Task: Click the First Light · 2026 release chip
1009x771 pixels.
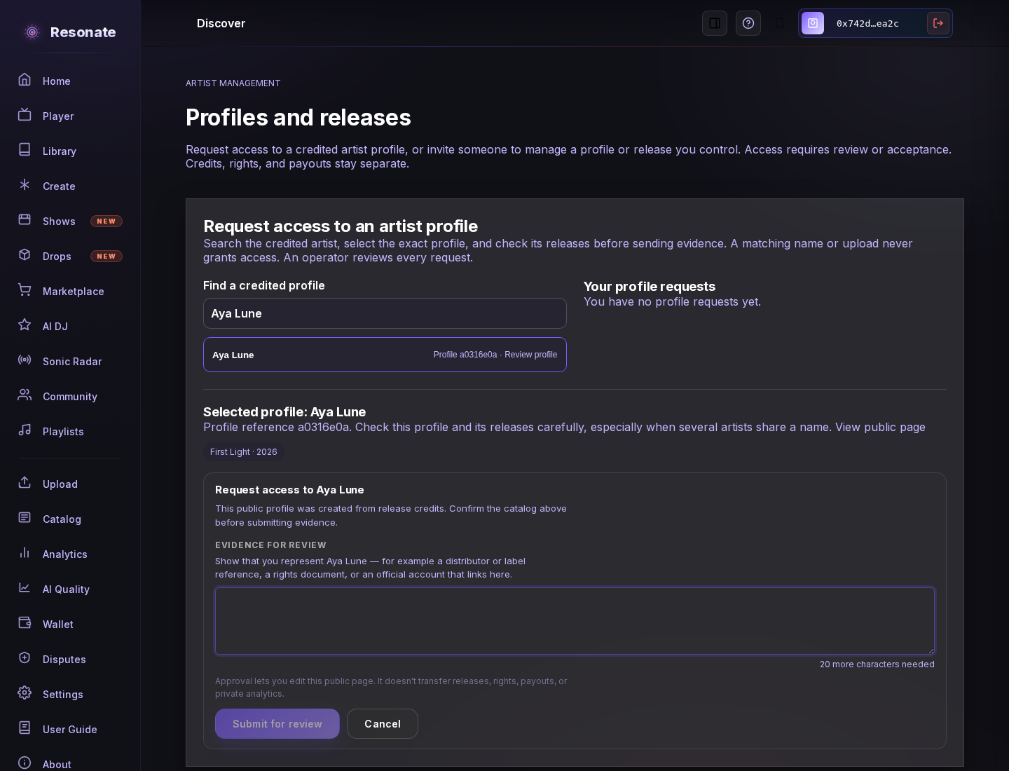Action: pyautogui.click(x=244, y=452)
